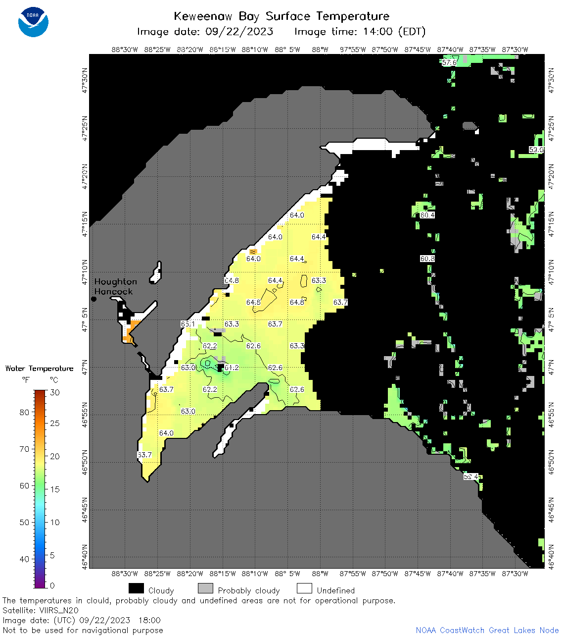Image resolution: width=564 pixels, height=638 pixels.
Task: Click the Image date 09/22/2023 header text
Action: (205, 32)
